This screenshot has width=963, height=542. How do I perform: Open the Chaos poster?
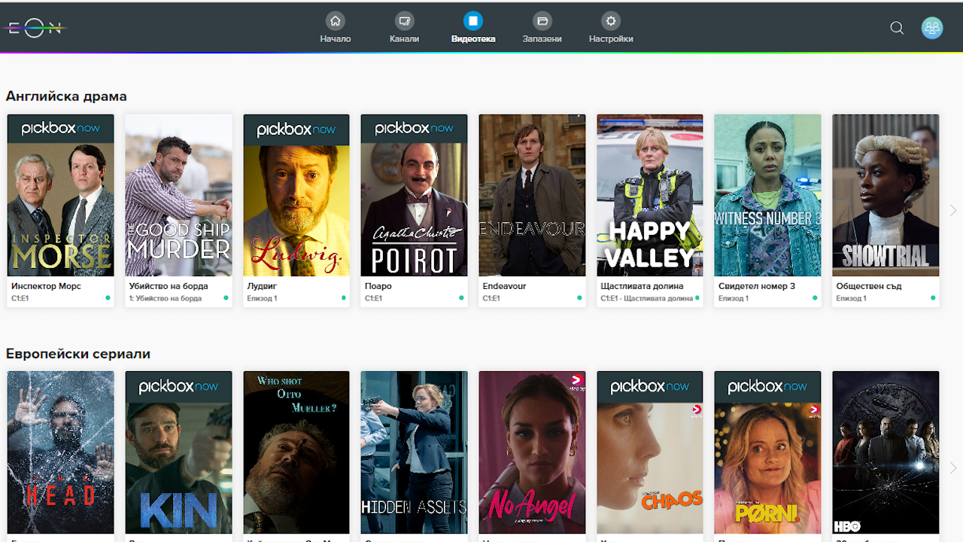point(650,452)
